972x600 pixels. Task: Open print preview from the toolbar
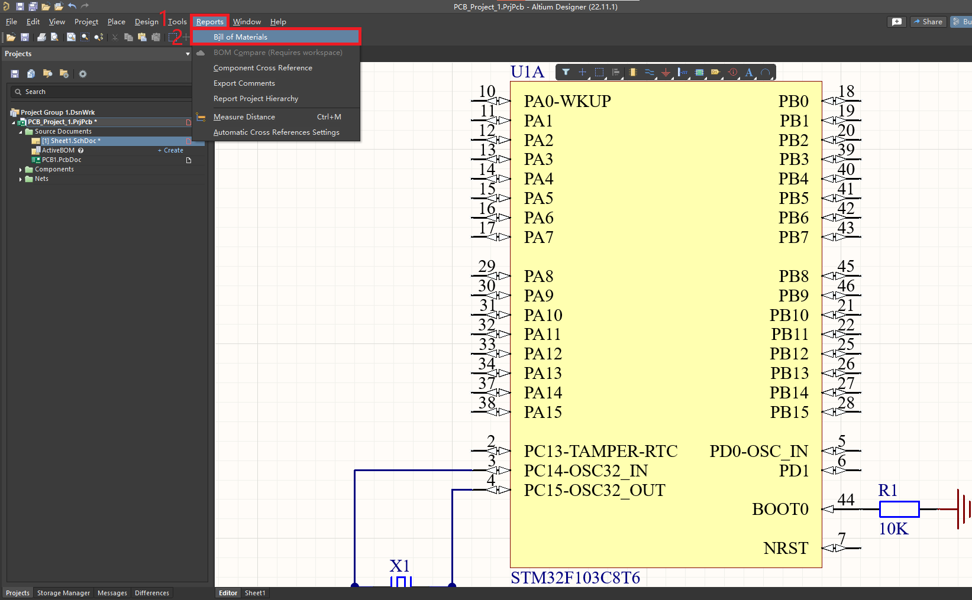click(54, 37)
